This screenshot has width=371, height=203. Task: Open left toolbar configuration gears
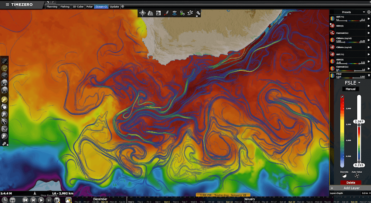click(x=4, y=143)
